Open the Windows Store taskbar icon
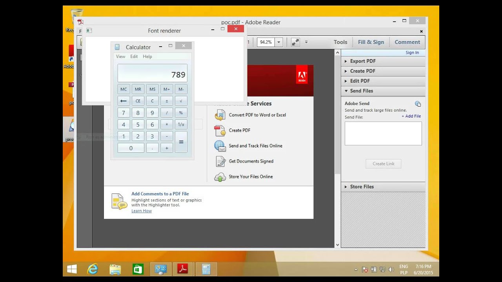The image size is (502, 282). [x=137, y=269]
